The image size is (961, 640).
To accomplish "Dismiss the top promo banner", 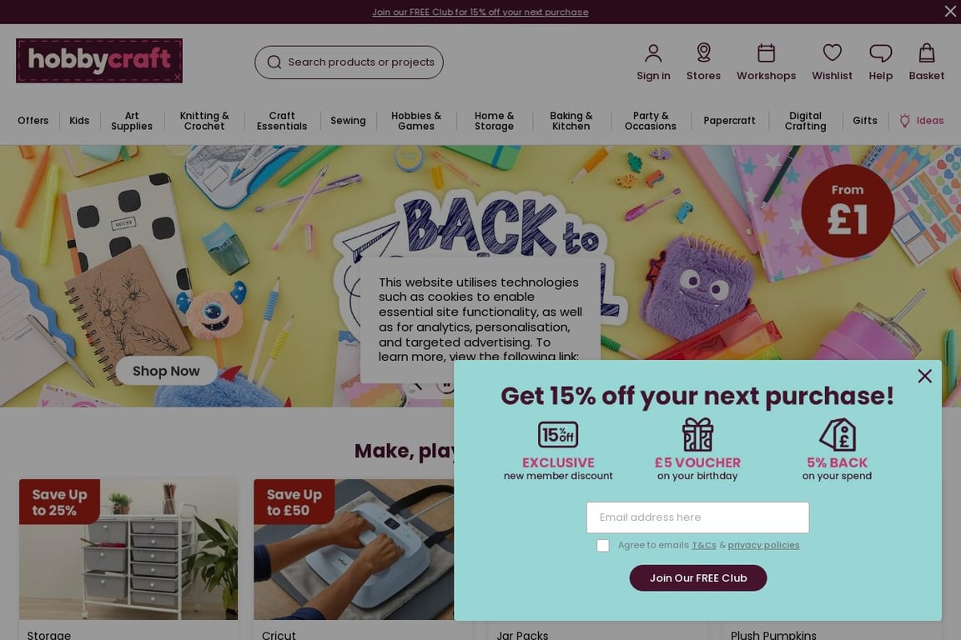I will tap(950, 11).
